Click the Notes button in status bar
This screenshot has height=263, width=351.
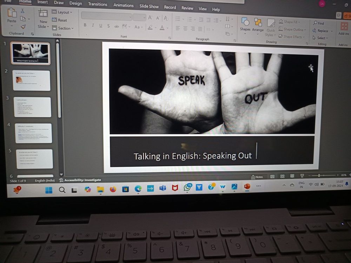coord(257,177)
